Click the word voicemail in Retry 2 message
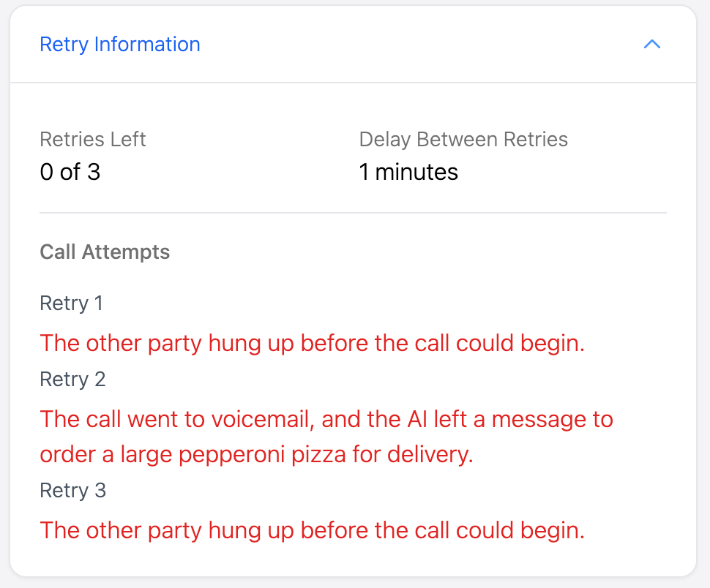Viewport: 710px width, 588px height. [x=263, y=419]
